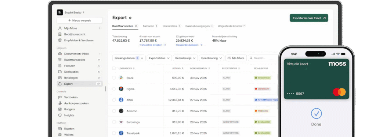Switch to the Declaraties tab
The height and width of the screenshot is (137, 376).
172,26
